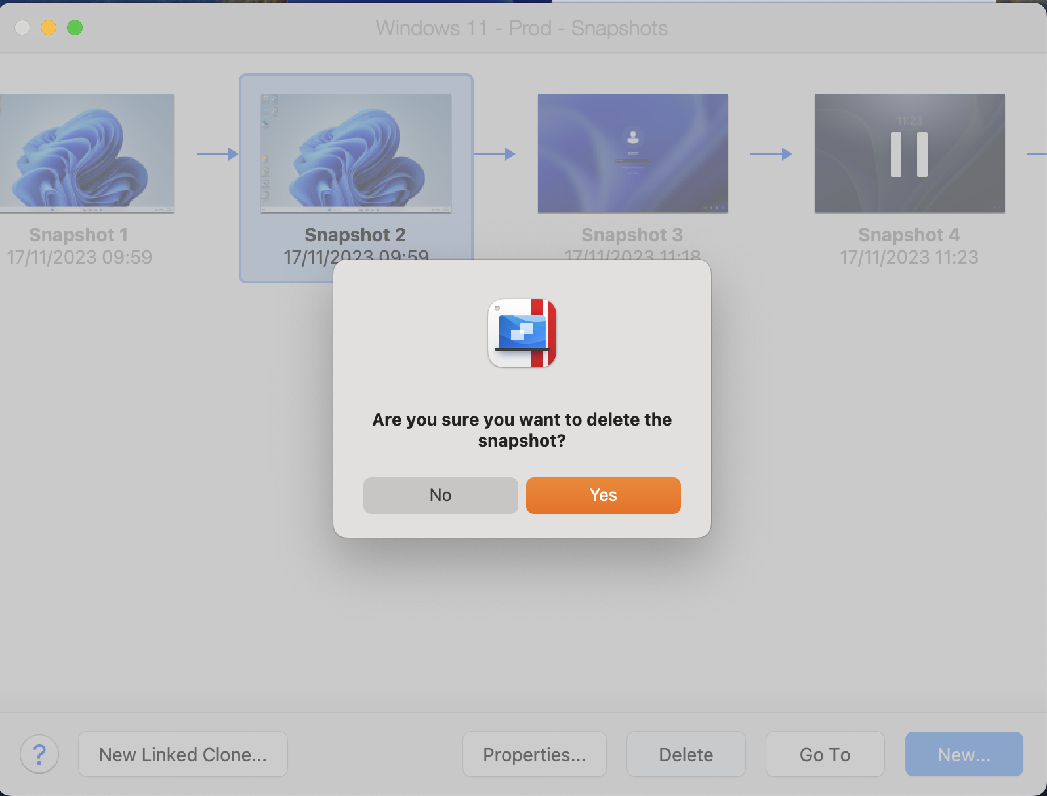1047x796 pixels.
Task: Click the green zoom window button
Action: click(75, 28)
